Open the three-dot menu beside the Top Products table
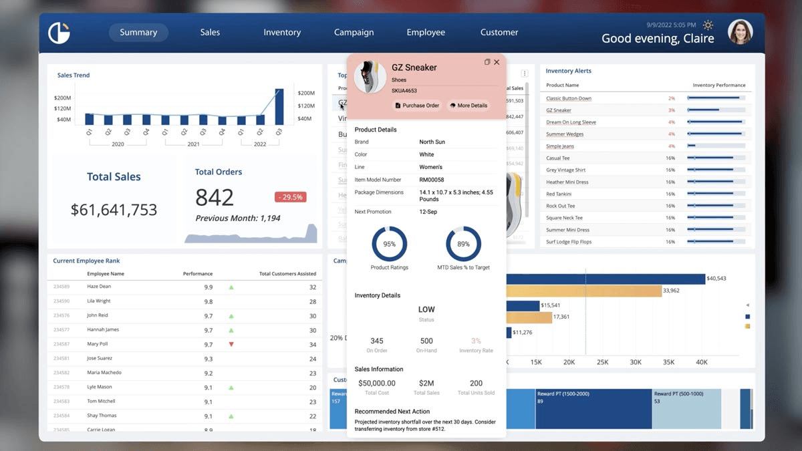 [x=525, y=73]
